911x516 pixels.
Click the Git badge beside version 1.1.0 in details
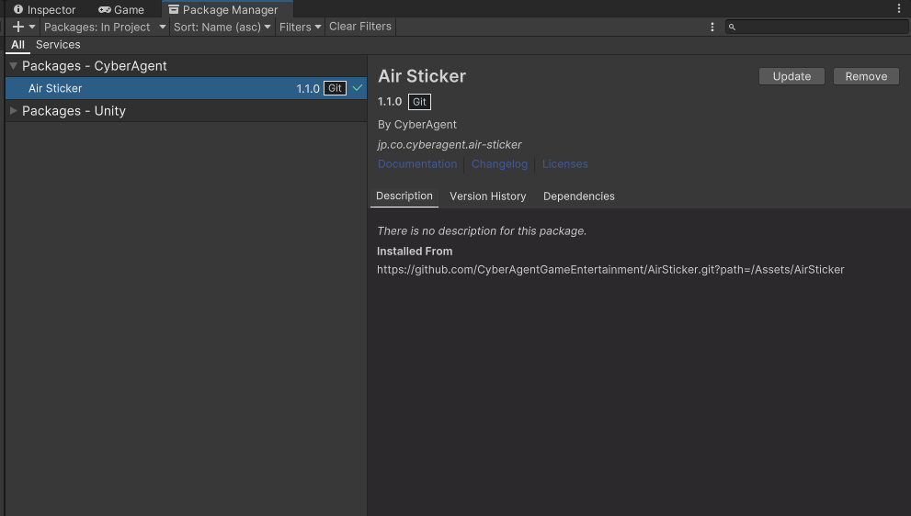coord(419,102)
